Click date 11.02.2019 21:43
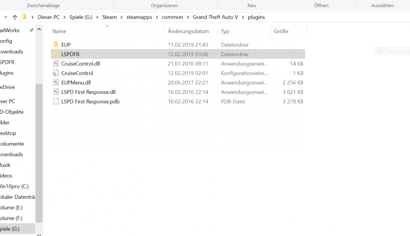 pyautogui.click(x=188, y=45)
